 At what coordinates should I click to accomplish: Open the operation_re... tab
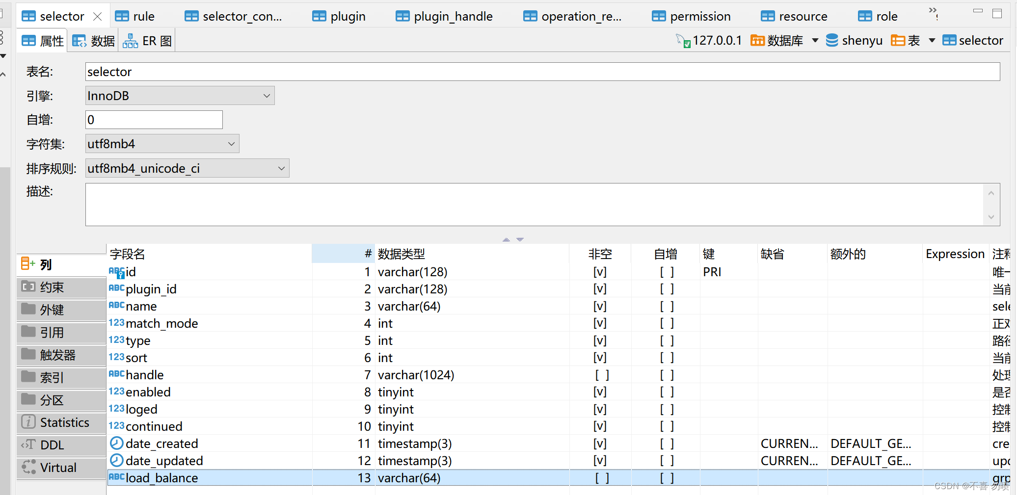click(x=573, y=16)
